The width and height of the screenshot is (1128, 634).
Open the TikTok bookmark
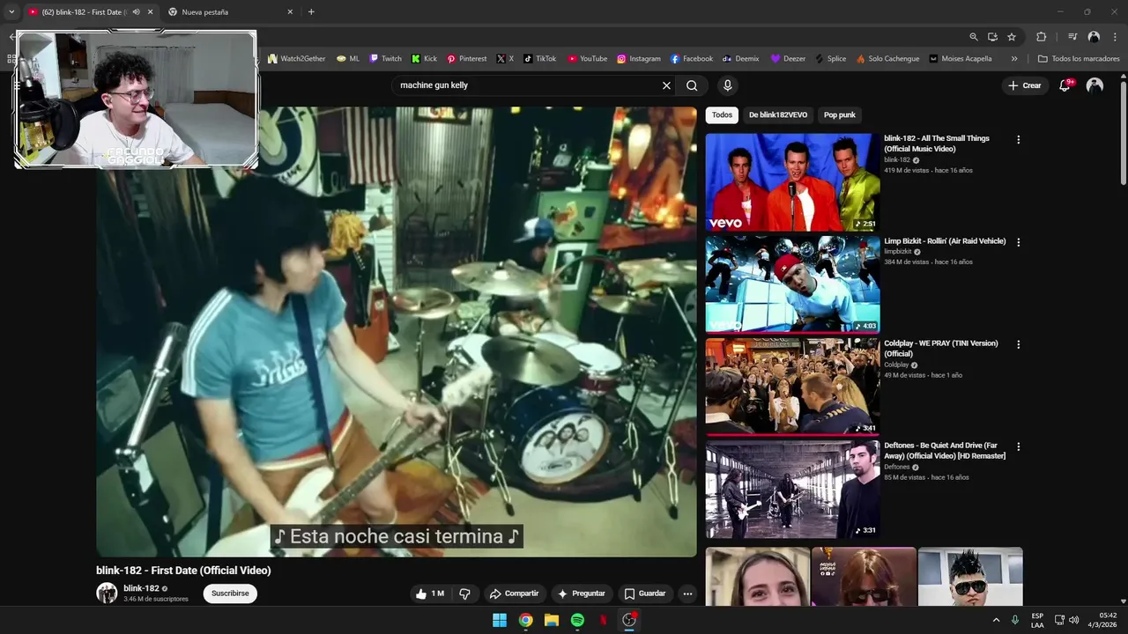[539, 59]
